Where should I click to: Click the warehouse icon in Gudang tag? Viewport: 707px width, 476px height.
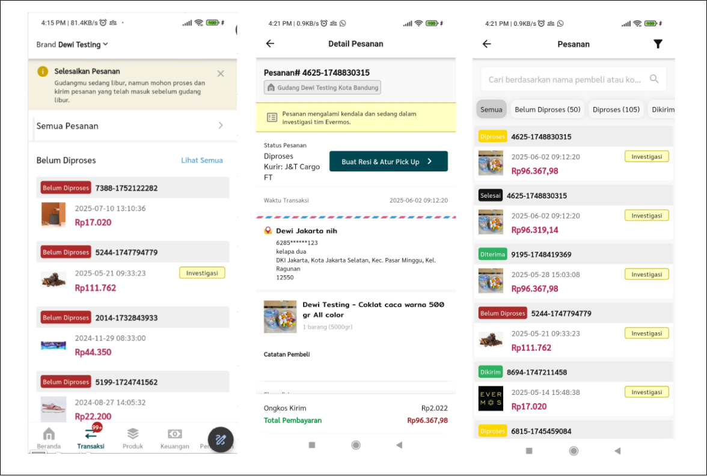pos(271,88)
